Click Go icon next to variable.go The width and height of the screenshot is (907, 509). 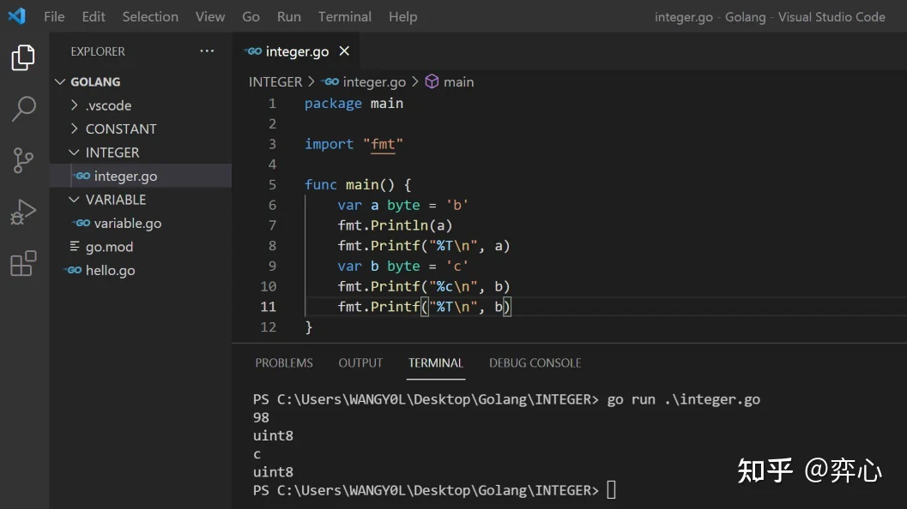[x=82, y=223]
